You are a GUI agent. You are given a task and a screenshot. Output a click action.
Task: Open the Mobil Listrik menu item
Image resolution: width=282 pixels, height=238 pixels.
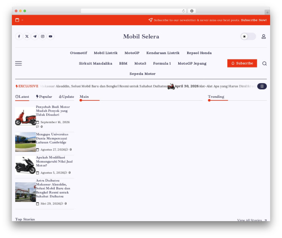105,53
